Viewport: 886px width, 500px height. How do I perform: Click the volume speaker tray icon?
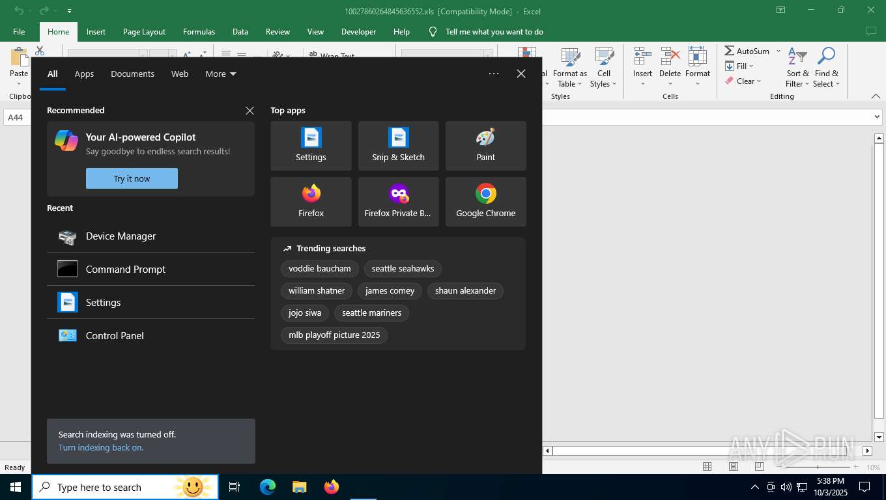(x=786, y=487)
